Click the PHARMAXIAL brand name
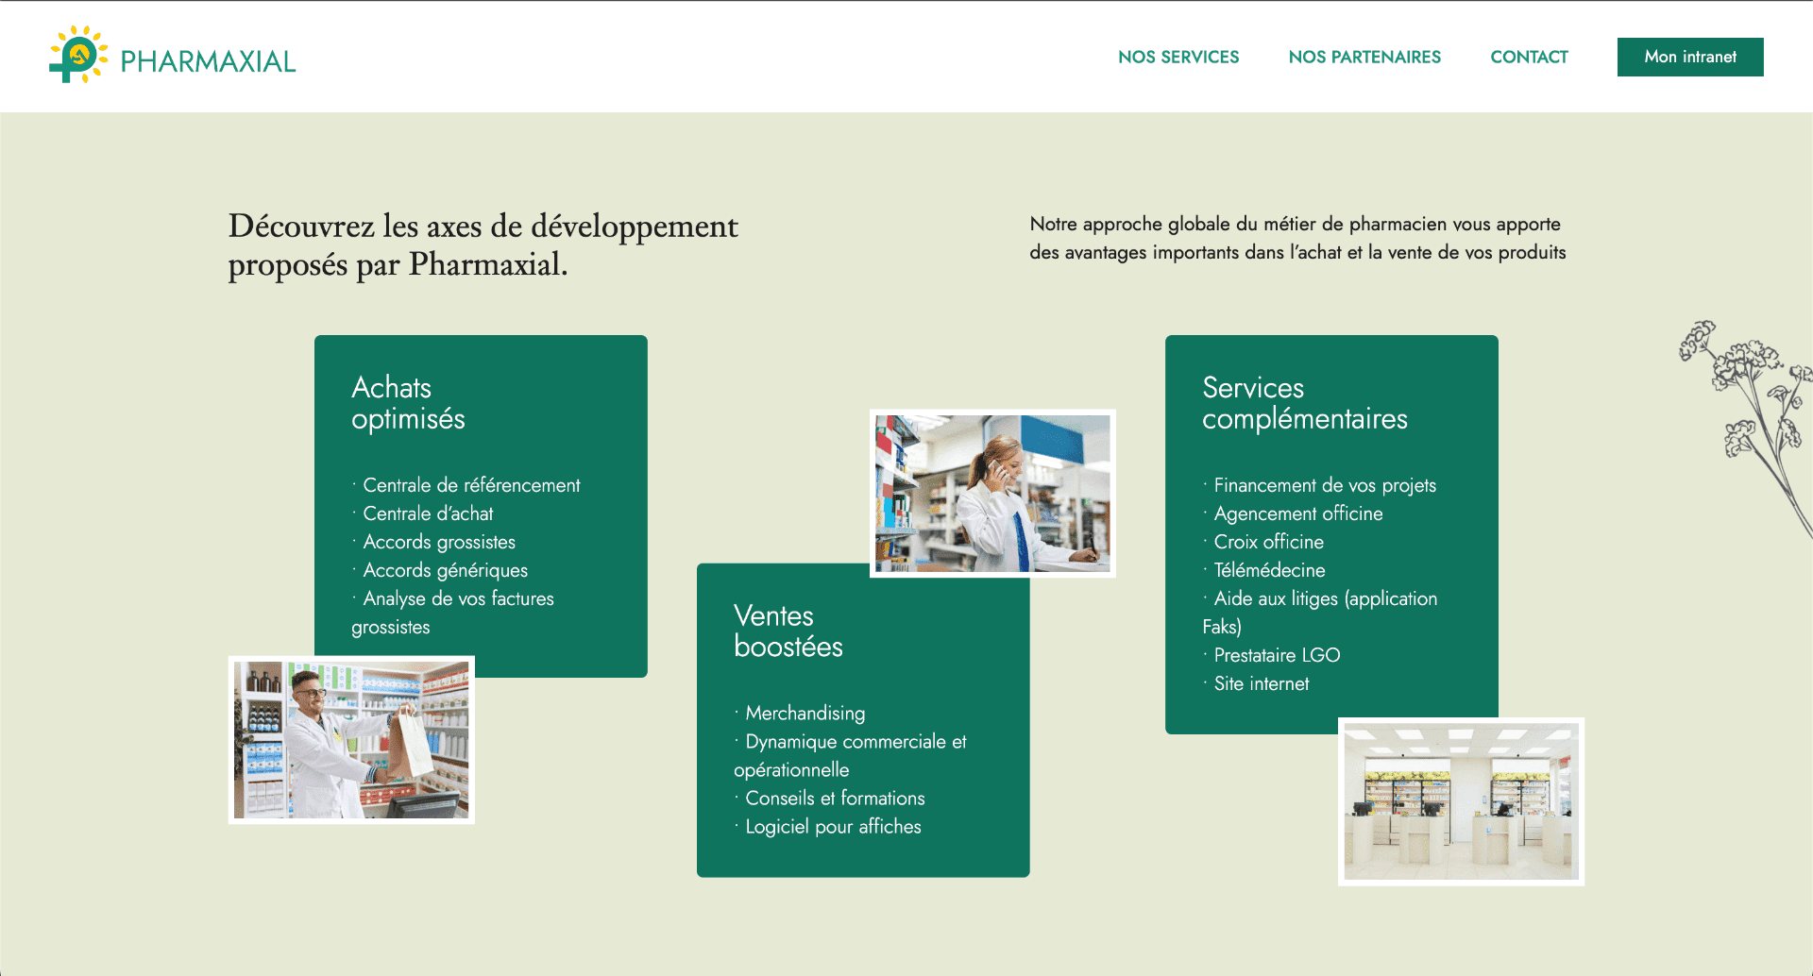 pyautogui.click(x=208, y=61)
